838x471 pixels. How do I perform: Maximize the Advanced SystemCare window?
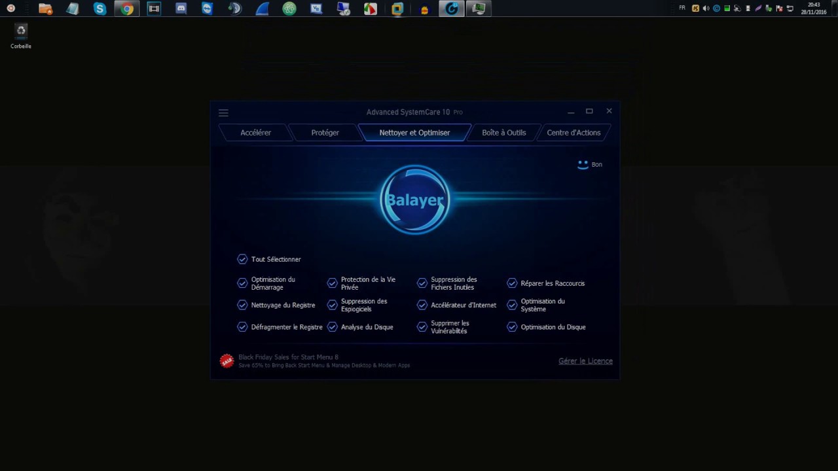coord(589,111)
